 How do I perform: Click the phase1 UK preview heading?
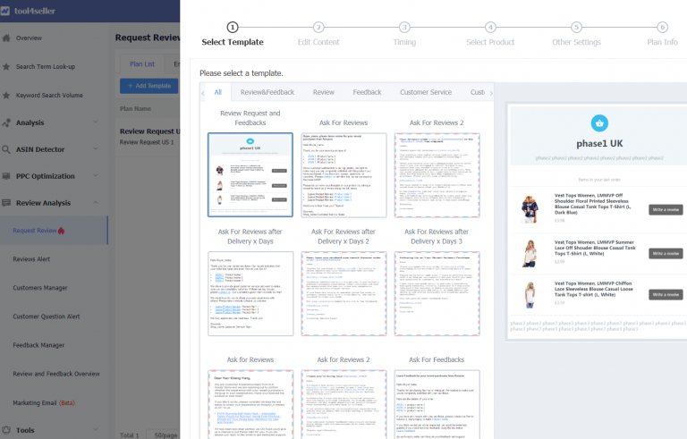599,143
